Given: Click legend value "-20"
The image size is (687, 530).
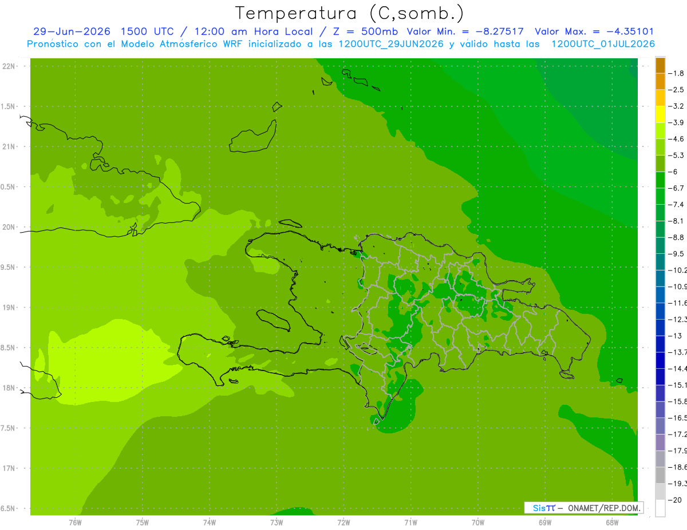Looking at the screenshot, I should coord(676,500).
